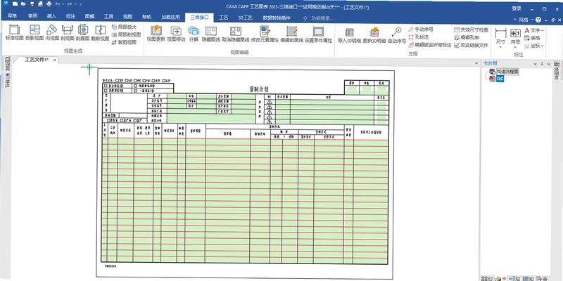563x281 pixels.
Task: Click the 标准视图 standard view icon
Action: coord(15,32)
